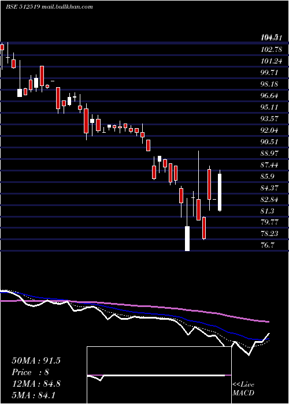Click the 12MA : 84.8 readout
Viewport: 289px width, 404px height.
(x=36, y=384)
